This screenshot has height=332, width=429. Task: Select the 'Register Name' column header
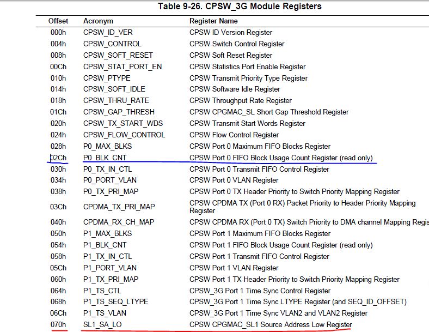[213, 21]
